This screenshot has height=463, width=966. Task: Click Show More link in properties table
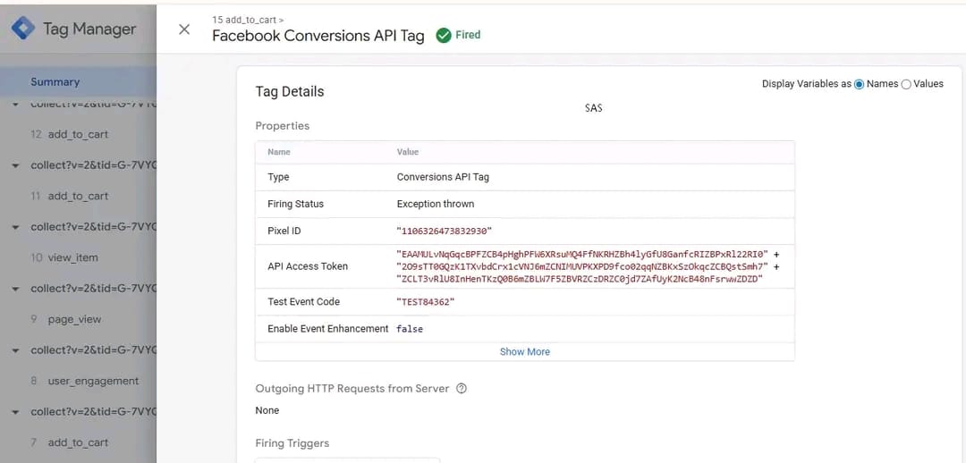[x=525, y=351]
